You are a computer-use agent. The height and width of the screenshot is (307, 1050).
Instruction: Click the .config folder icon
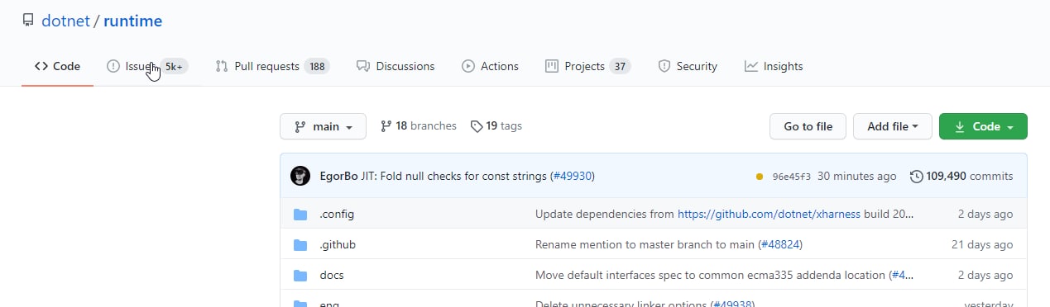point(300,215)
